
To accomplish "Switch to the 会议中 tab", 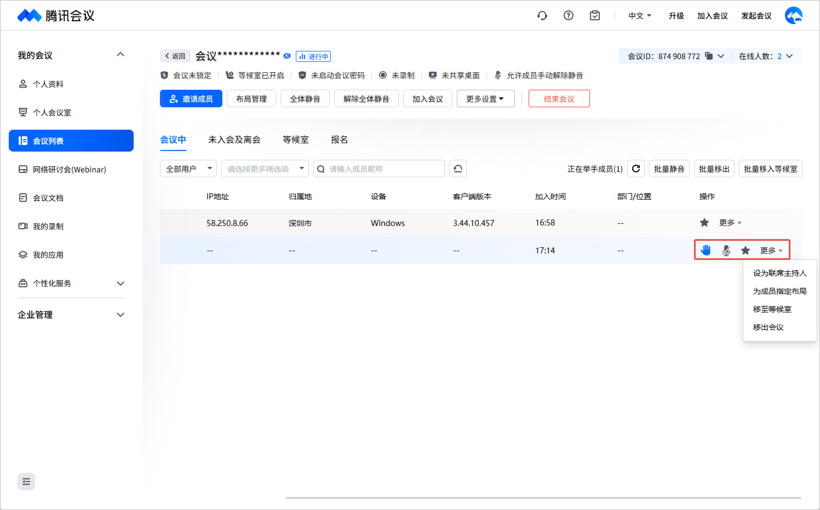I will 173,140.
